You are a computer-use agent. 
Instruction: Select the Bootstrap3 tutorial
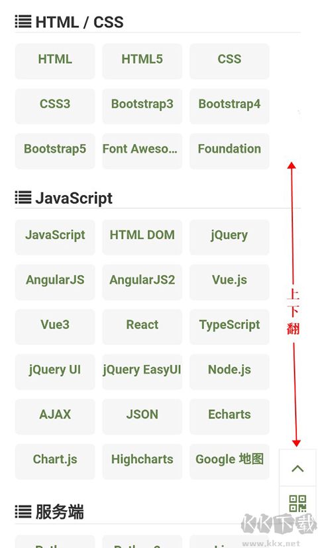coord(142,106)
